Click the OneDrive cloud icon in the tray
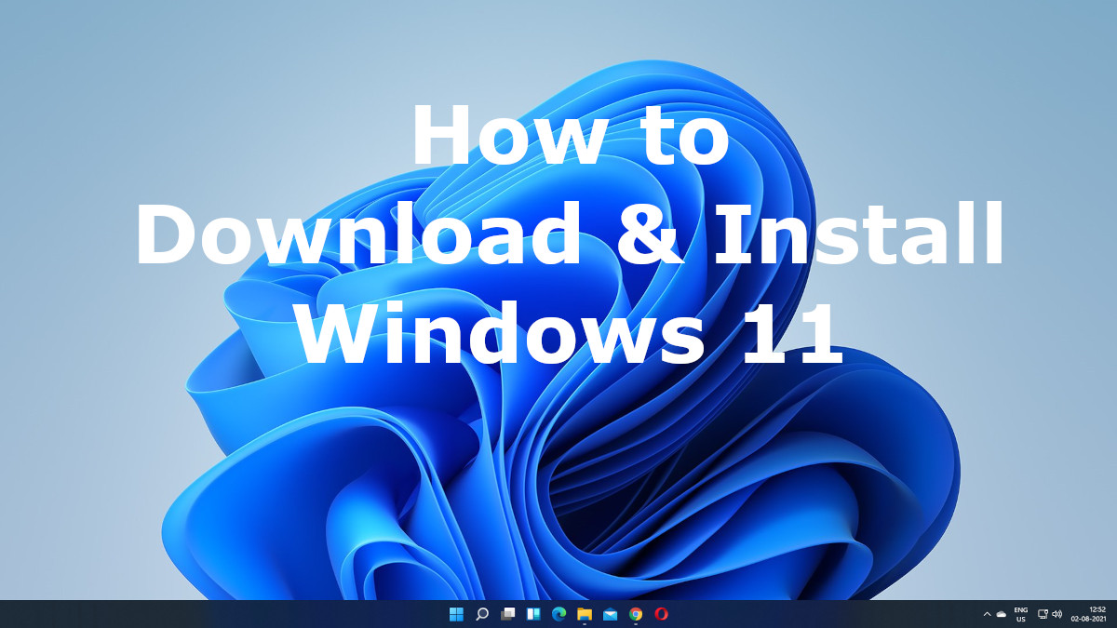1117x628 pixels. point(1001,615)
